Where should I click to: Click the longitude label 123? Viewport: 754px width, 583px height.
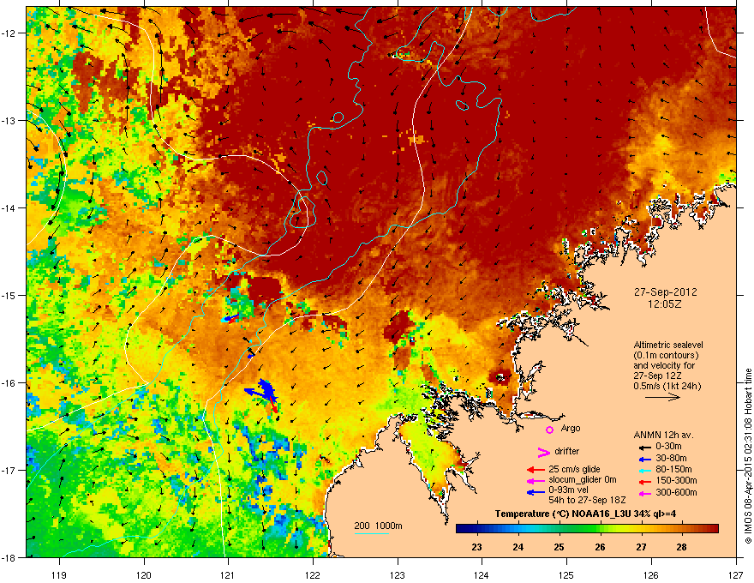tap(398, 574)
